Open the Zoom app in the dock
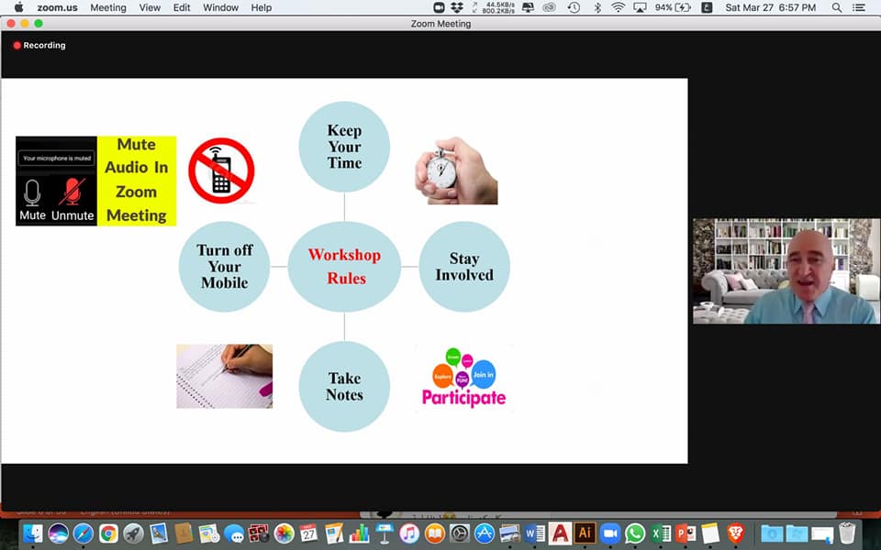Viewport: 881px width, 550px height. click(610, 533)
